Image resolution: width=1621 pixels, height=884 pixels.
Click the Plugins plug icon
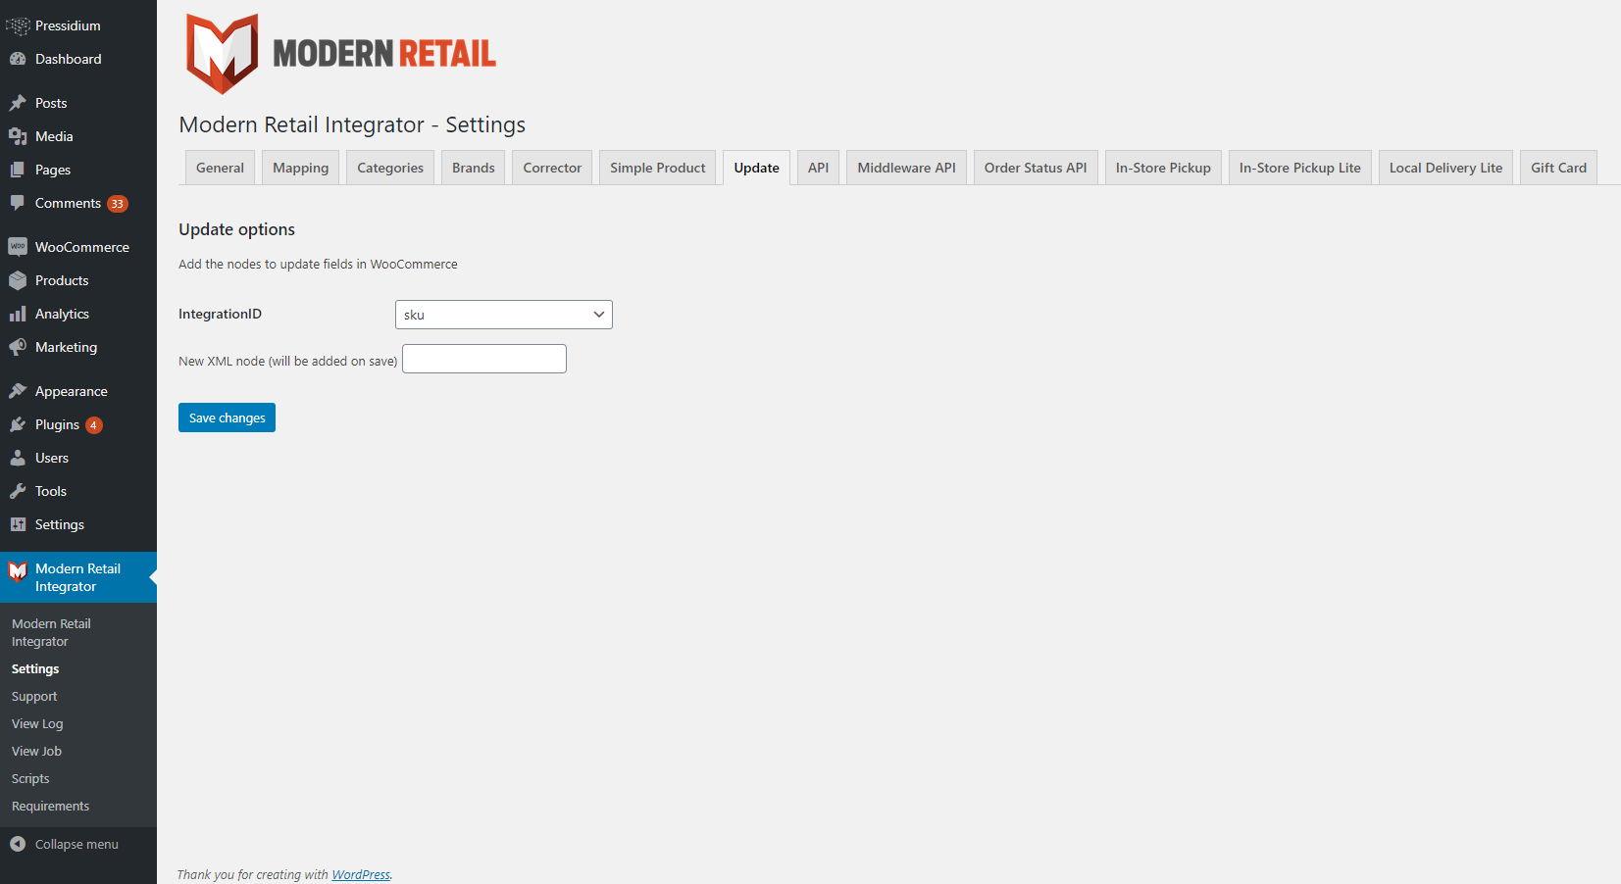point(18,424)
